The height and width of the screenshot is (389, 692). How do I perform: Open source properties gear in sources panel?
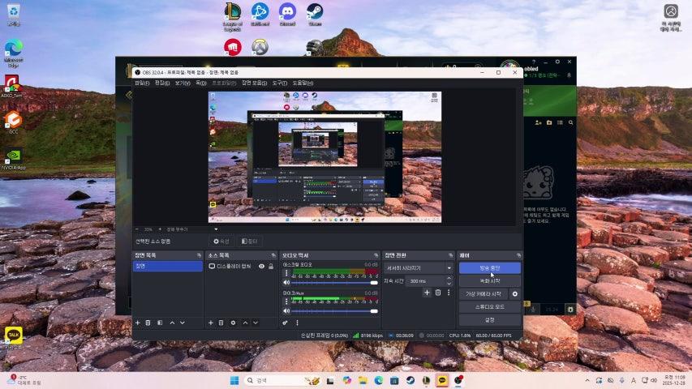pos(233,323)
